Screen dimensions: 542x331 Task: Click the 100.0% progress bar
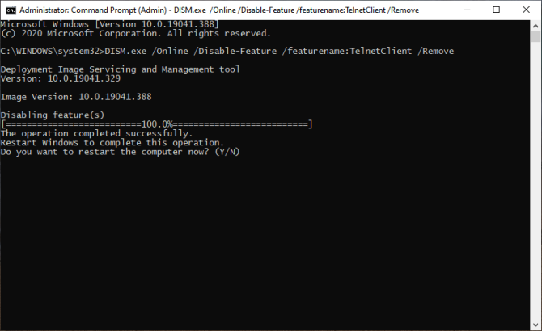coord(156,124)
